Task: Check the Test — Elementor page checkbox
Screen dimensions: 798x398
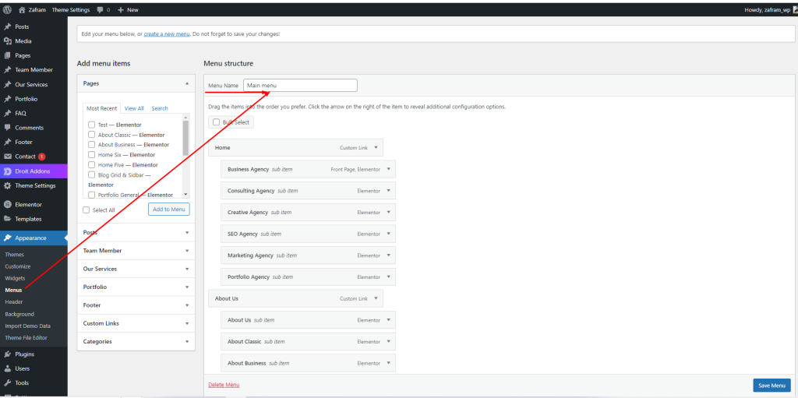Action: pos(91,125)
